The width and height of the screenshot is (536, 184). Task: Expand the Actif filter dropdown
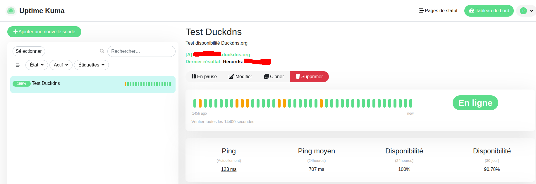[61, 65]
